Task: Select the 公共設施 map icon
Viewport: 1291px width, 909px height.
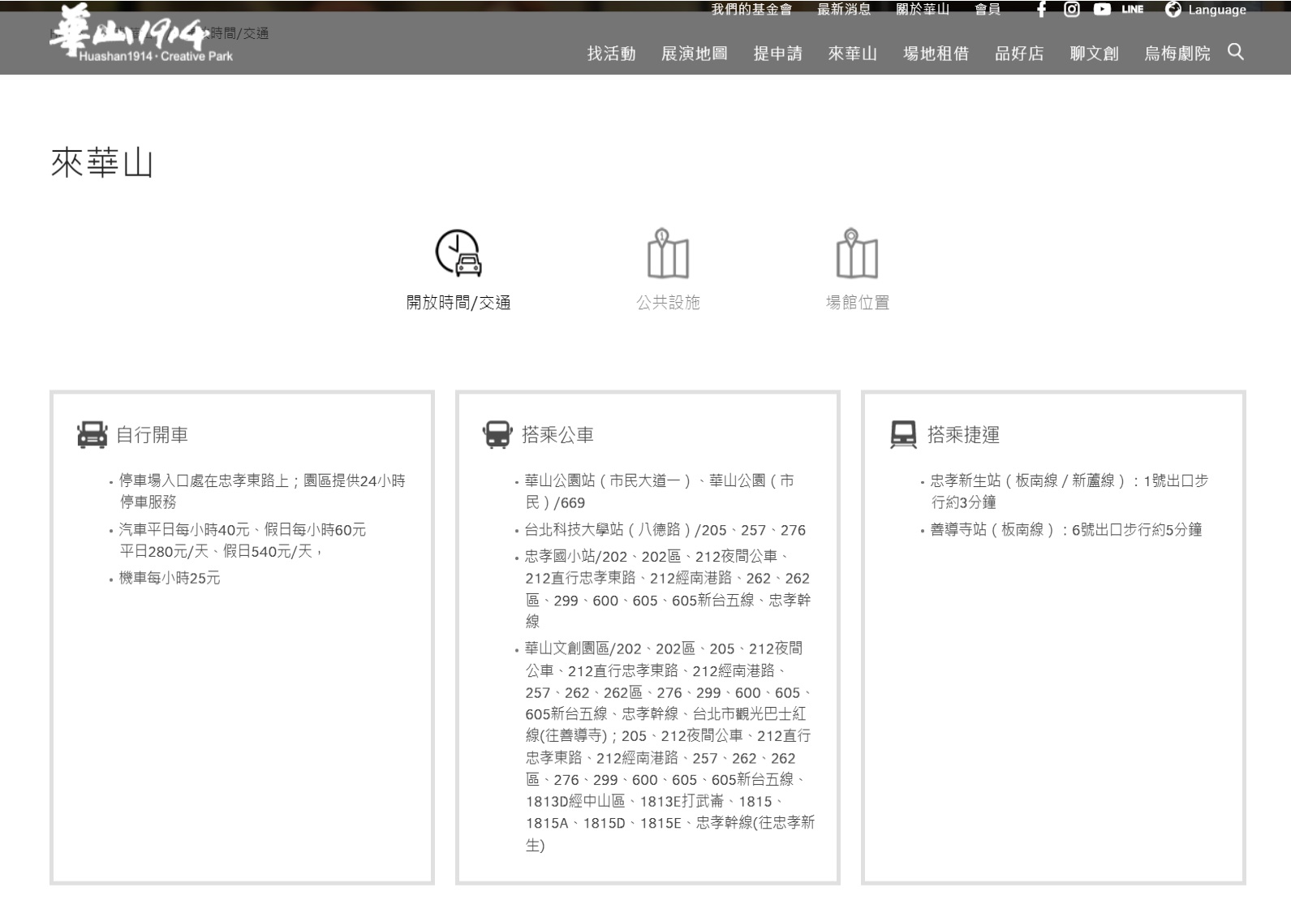Action: pos(667,253)
